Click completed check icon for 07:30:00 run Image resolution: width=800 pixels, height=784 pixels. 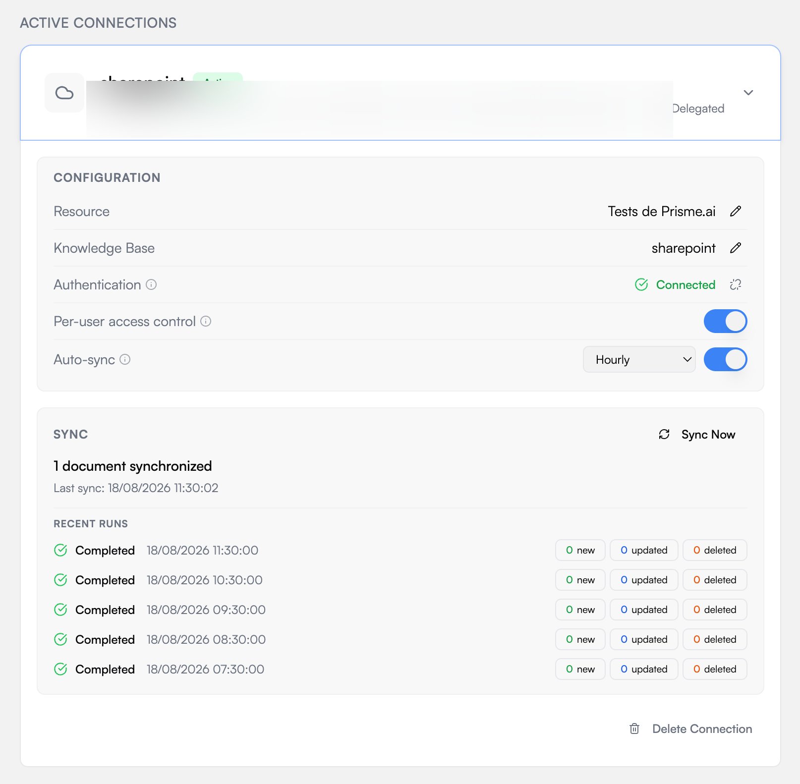tap(60, 669)
